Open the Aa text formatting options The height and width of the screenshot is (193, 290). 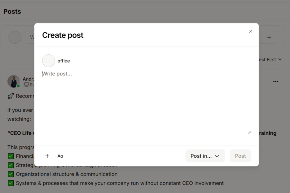tap(60, 156)
